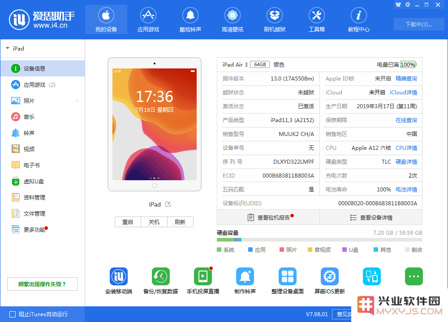The width and height of the screenshot is (448, 322).
Task: Open iCloud详情 link
Action: [x=403, y=93]
